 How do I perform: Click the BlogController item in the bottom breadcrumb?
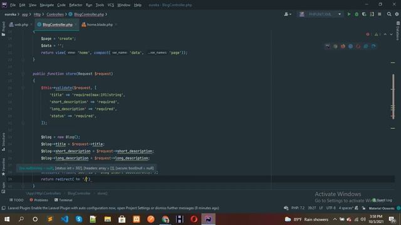tap(79, 193)
